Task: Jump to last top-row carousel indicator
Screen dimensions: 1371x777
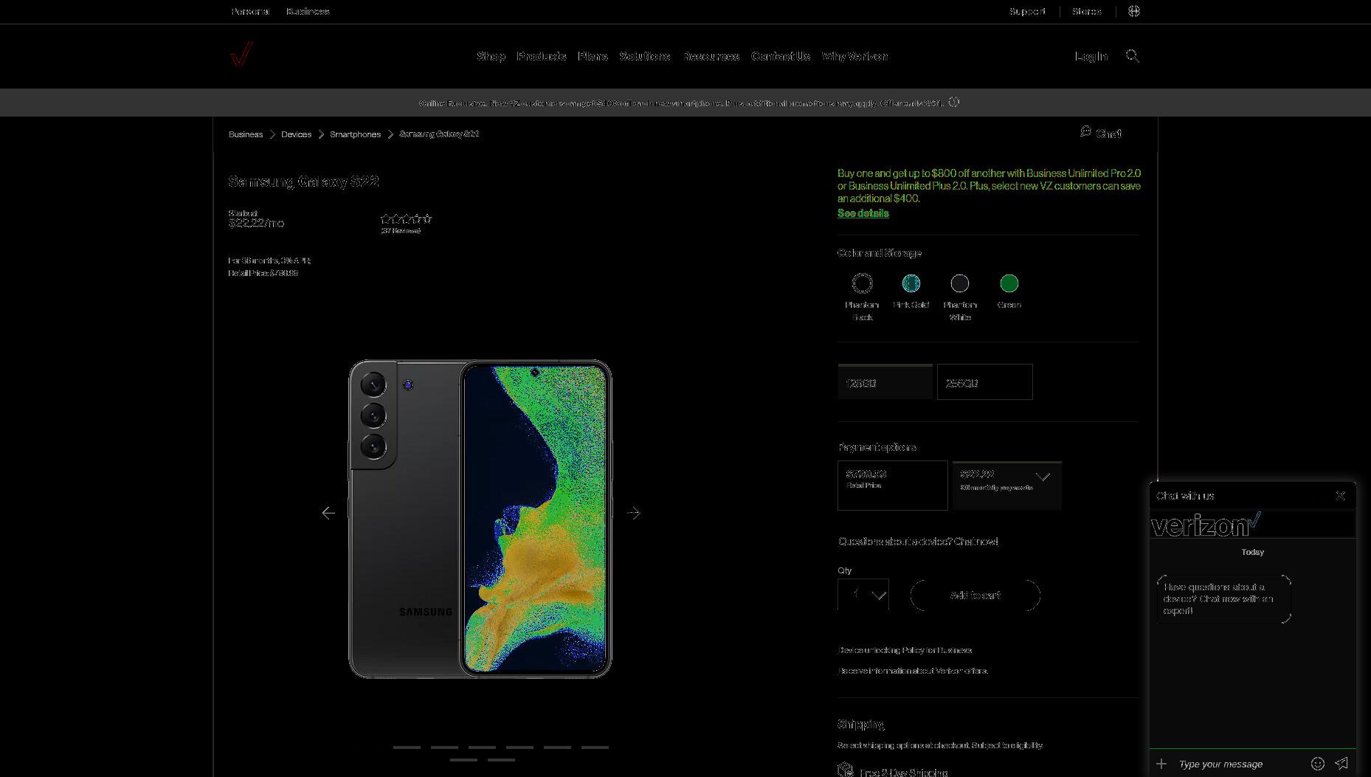Action: 595,747
